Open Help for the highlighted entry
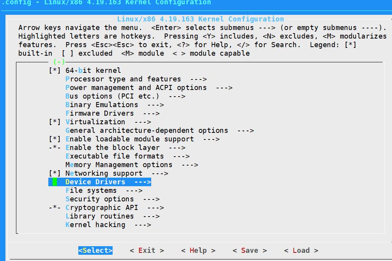392x261 pixels. point(198,250)
